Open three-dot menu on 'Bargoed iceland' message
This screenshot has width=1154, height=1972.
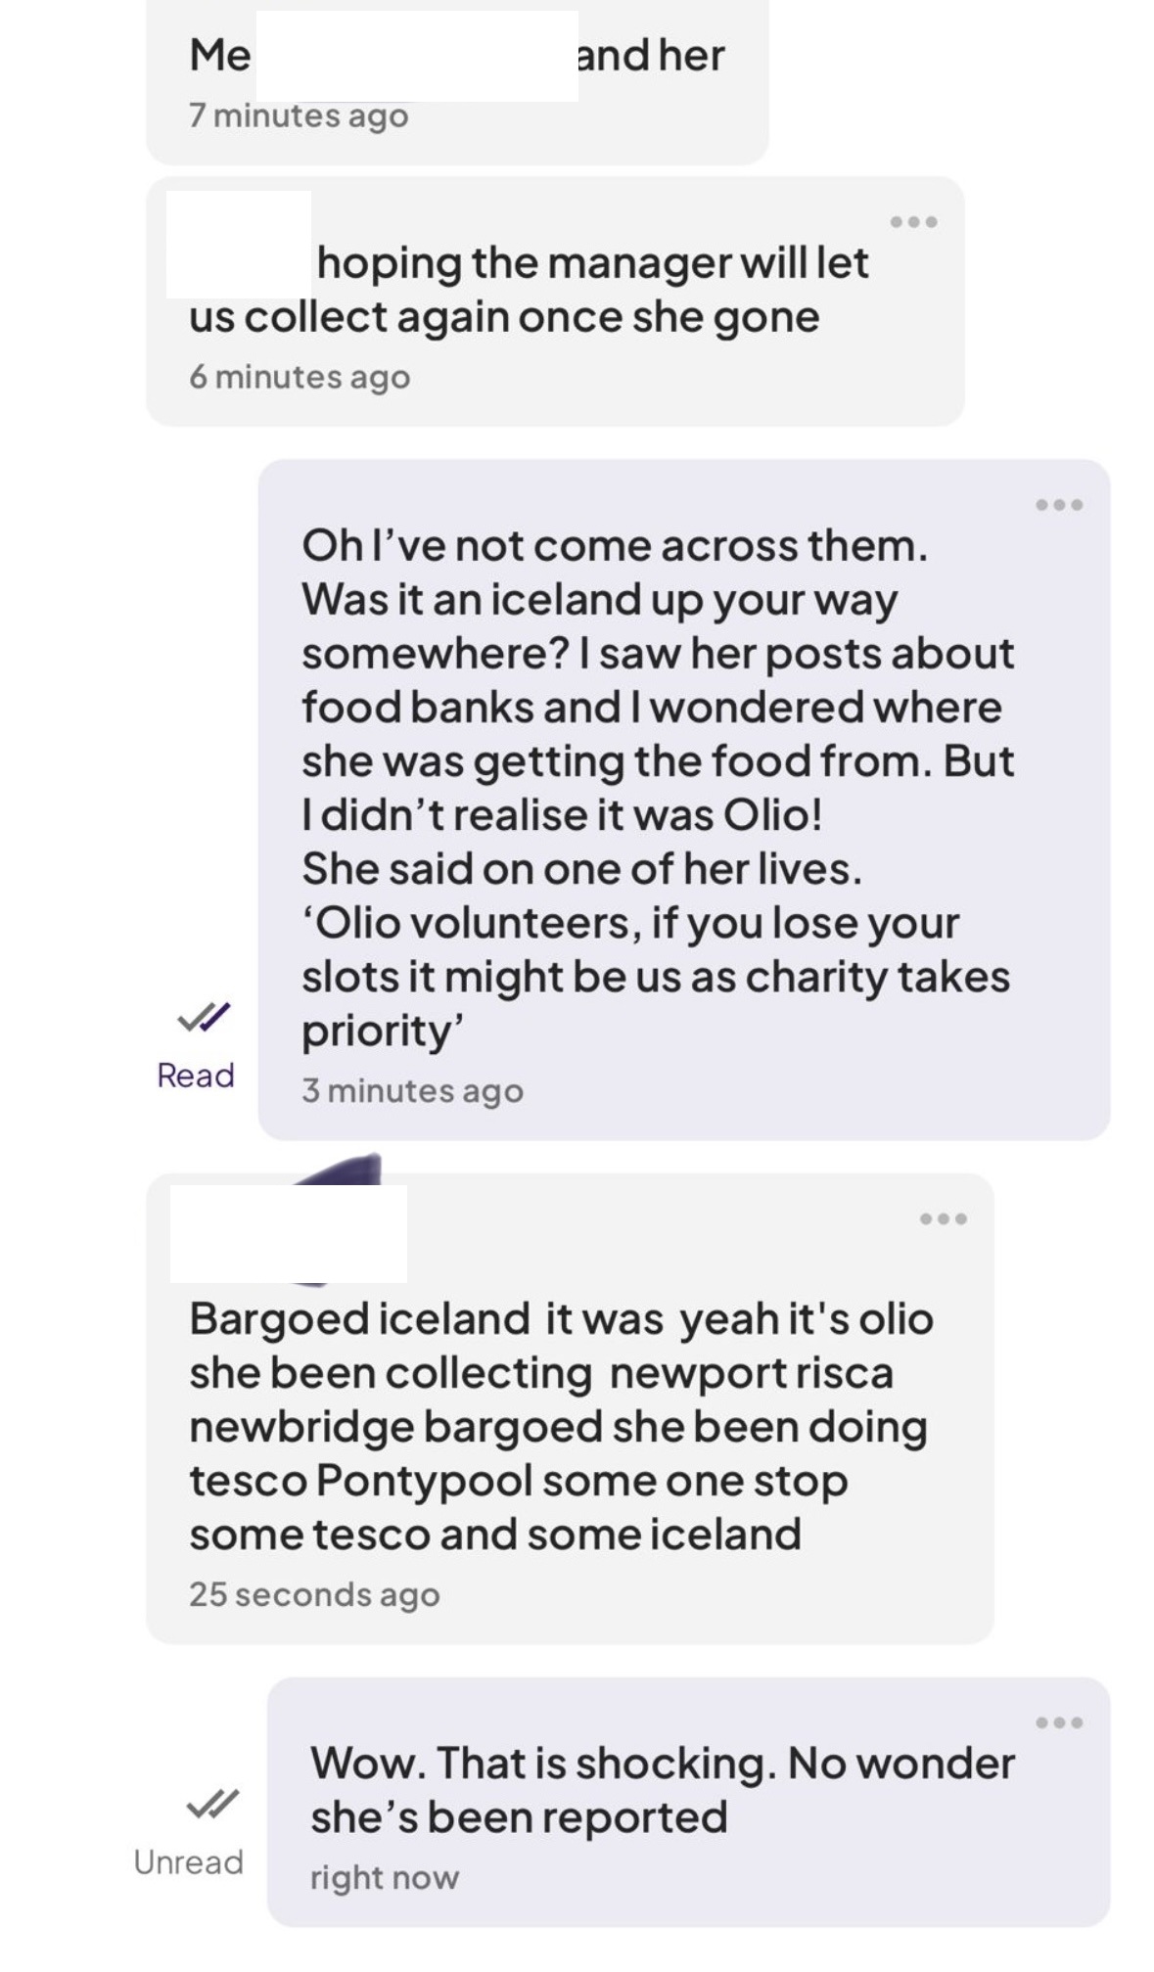pyautogui.click(x=943, y=1218)
